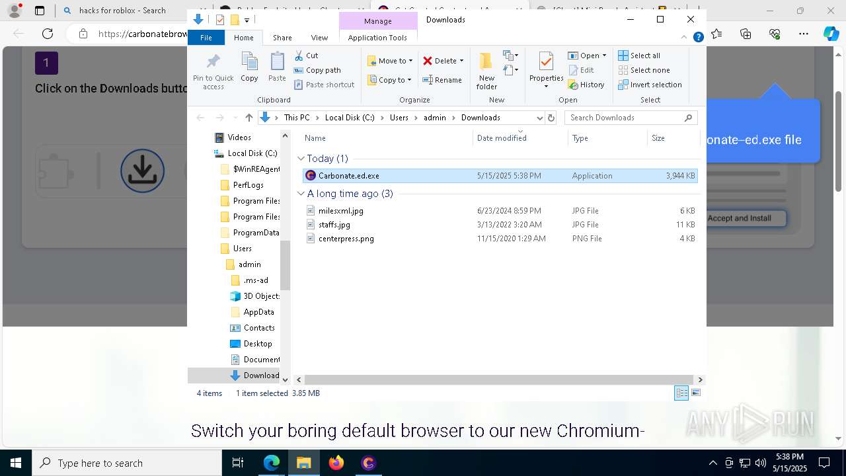
Task: Open Videos in navigation pane
Action: (x=239, y=138)
